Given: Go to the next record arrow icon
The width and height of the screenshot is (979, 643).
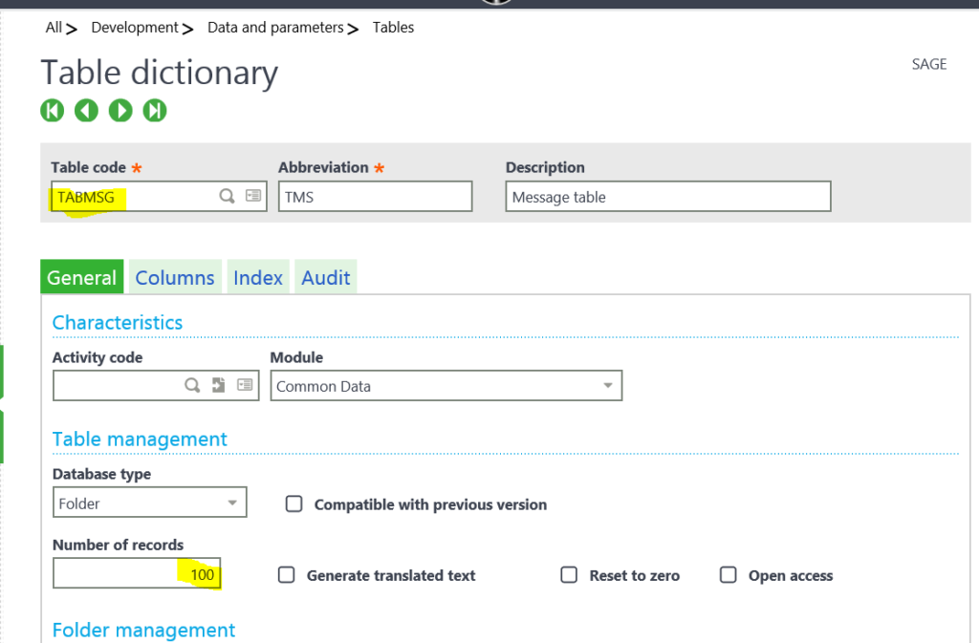Looking at the screenshot, I should [120, 110].
